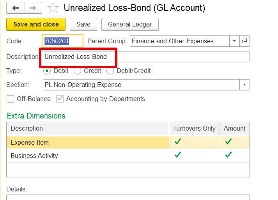
Task: Enable the Off-Balance checkbox
Action: 10,99
